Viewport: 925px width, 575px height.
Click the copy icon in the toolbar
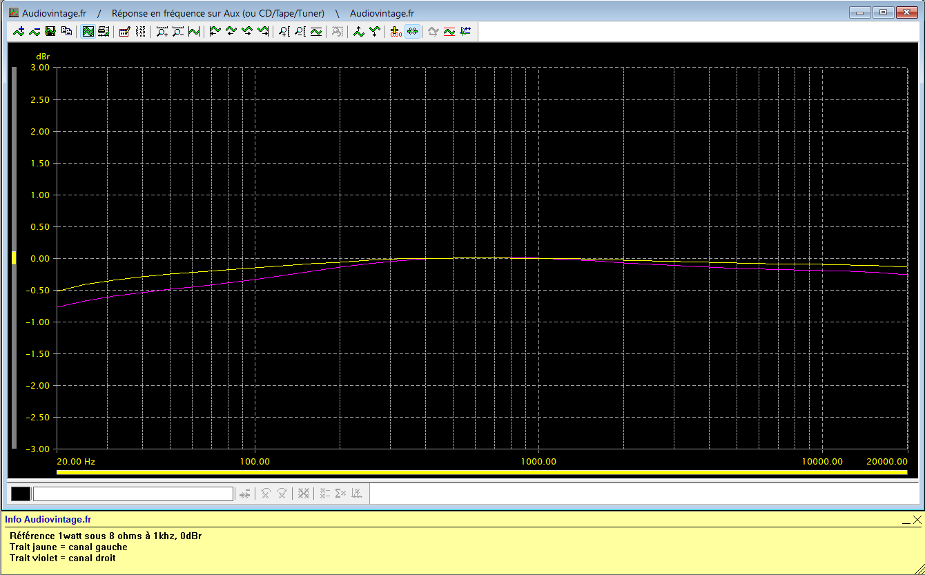tap(66, 31)
